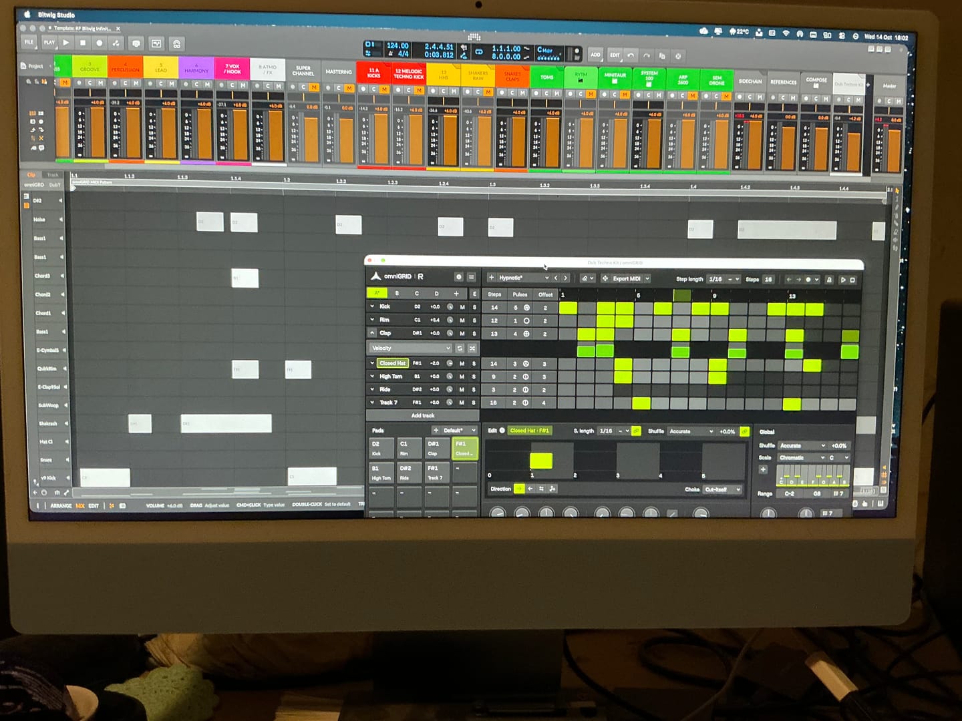
Task: Open the EDIT menu in the toolbar
Action: [615, 55]
